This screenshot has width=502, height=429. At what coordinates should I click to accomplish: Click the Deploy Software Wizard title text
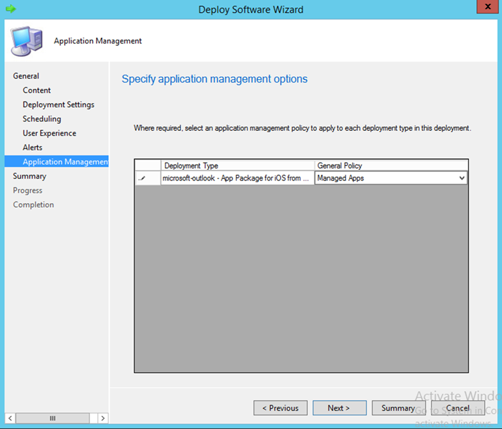[x=250, y=9]
